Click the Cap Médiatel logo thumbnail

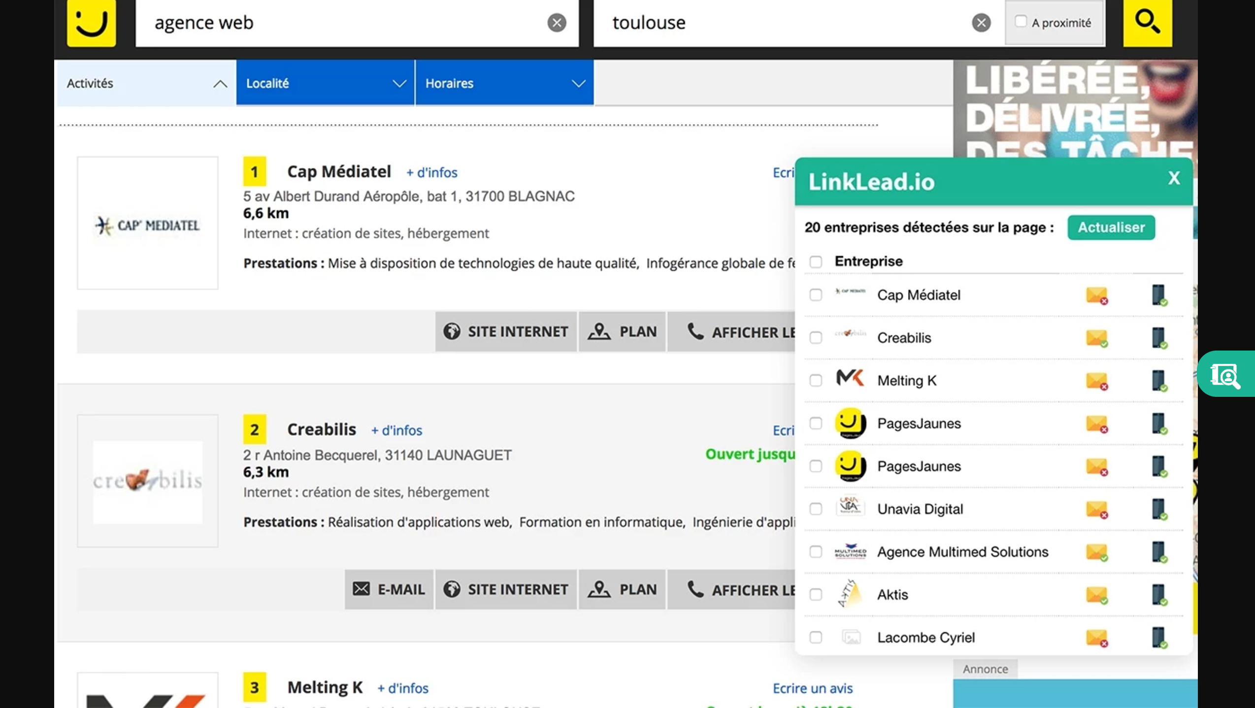tap(147, 223)
